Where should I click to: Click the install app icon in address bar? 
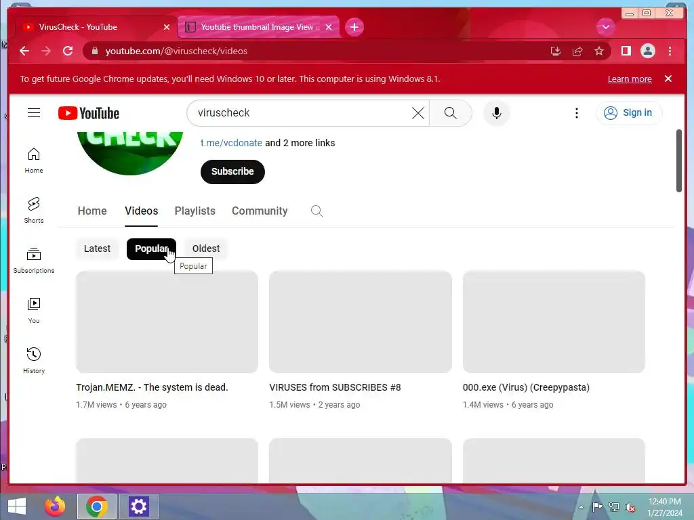(556, 51)
